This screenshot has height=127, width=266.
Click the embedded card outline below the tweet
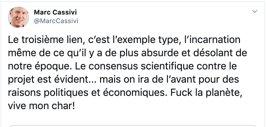133,126
